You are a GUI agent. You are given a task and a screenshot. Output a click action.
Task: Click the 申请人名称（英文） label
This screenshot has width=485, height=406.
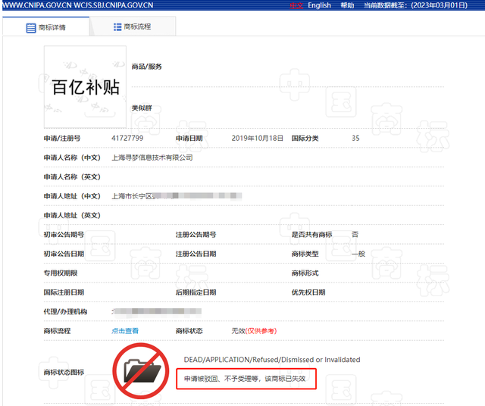[72, 177]
